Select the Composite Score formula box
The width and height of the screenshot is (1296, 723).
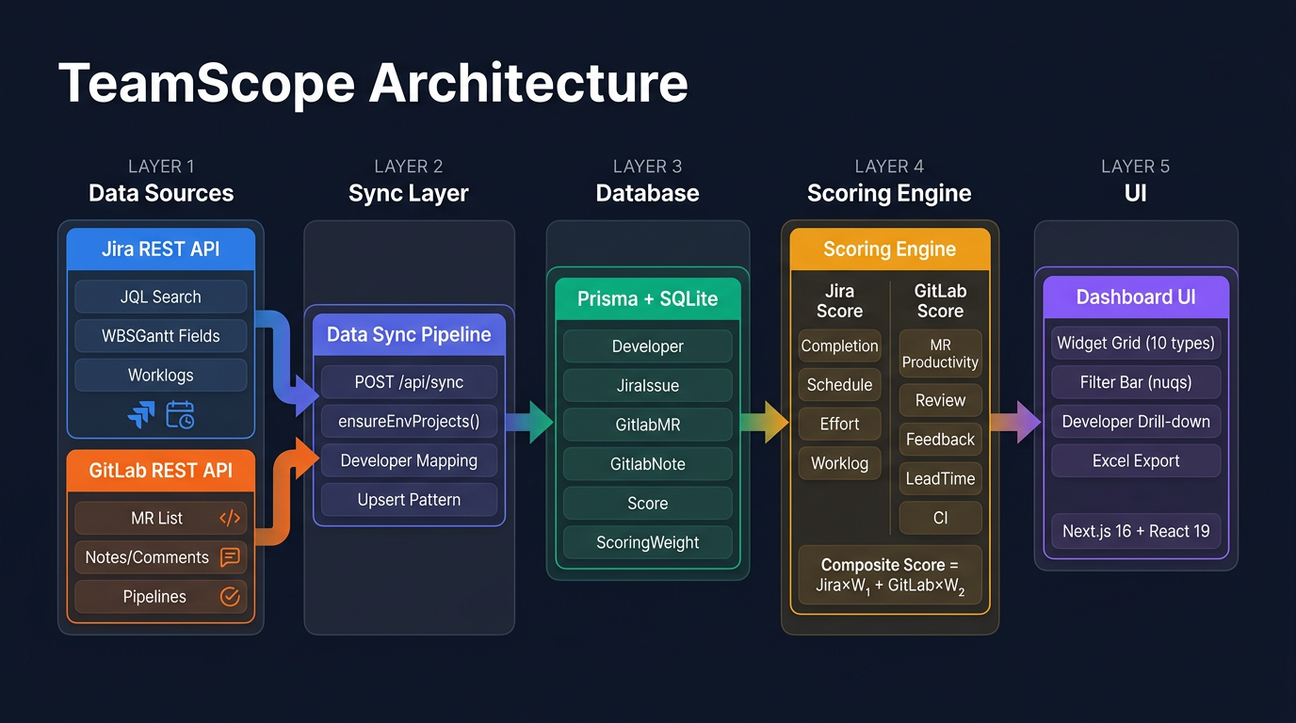click(x=889, y=574)
